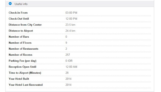Click the 257 rooms value
Screen dimensions: 161x92
coord(68,55)
